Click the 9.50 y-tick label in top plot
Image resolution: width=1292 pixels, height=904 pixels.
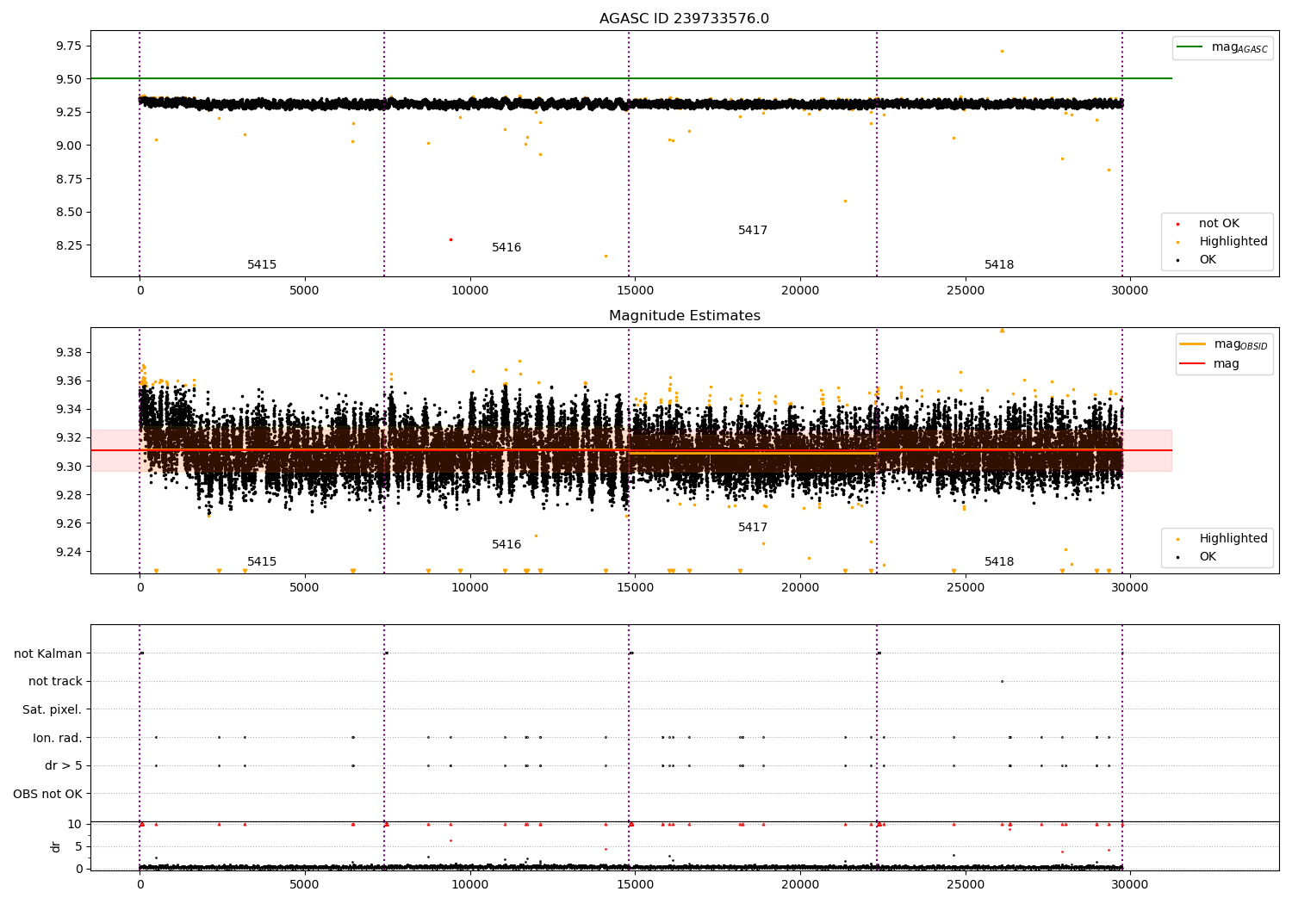[x=68, y=79]
